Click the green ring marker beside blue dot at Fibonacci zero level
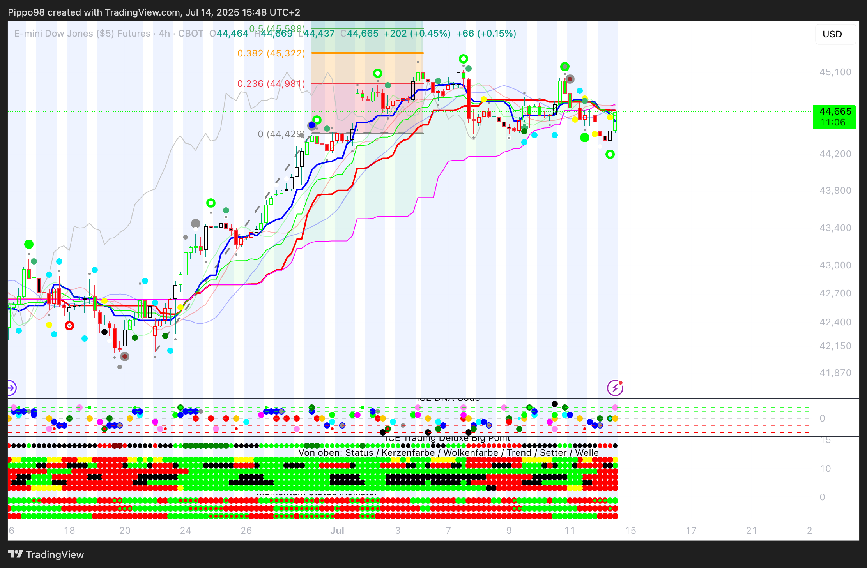This screenshot has width=867, height=568. tap(317, 120)
